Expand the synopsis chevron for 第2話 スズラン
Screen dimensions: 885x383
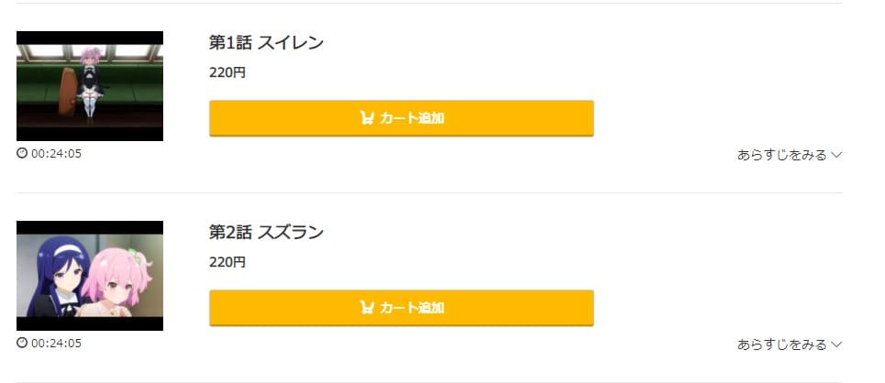point(836,345)
